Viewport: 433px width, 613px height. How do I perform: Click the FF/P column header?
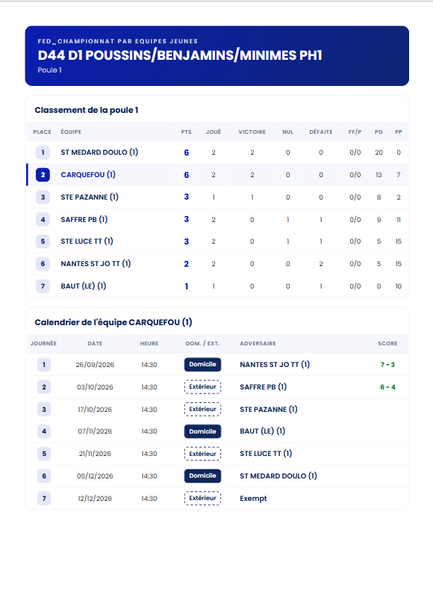pyautogui.click(x=355, y=132)
